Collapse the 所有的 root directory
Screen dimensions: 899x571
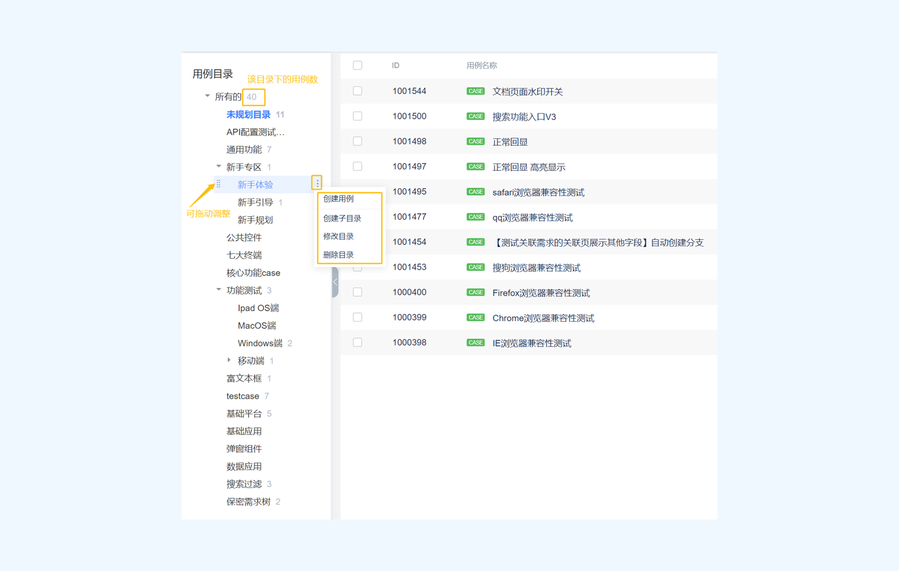pos(207,96)
